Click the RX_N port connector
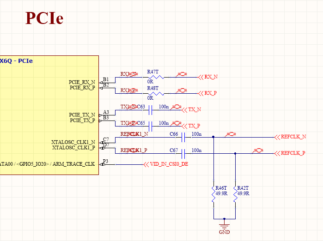This screenshot has width=323, height=241. pyautogui.click(x=208, y=77)
